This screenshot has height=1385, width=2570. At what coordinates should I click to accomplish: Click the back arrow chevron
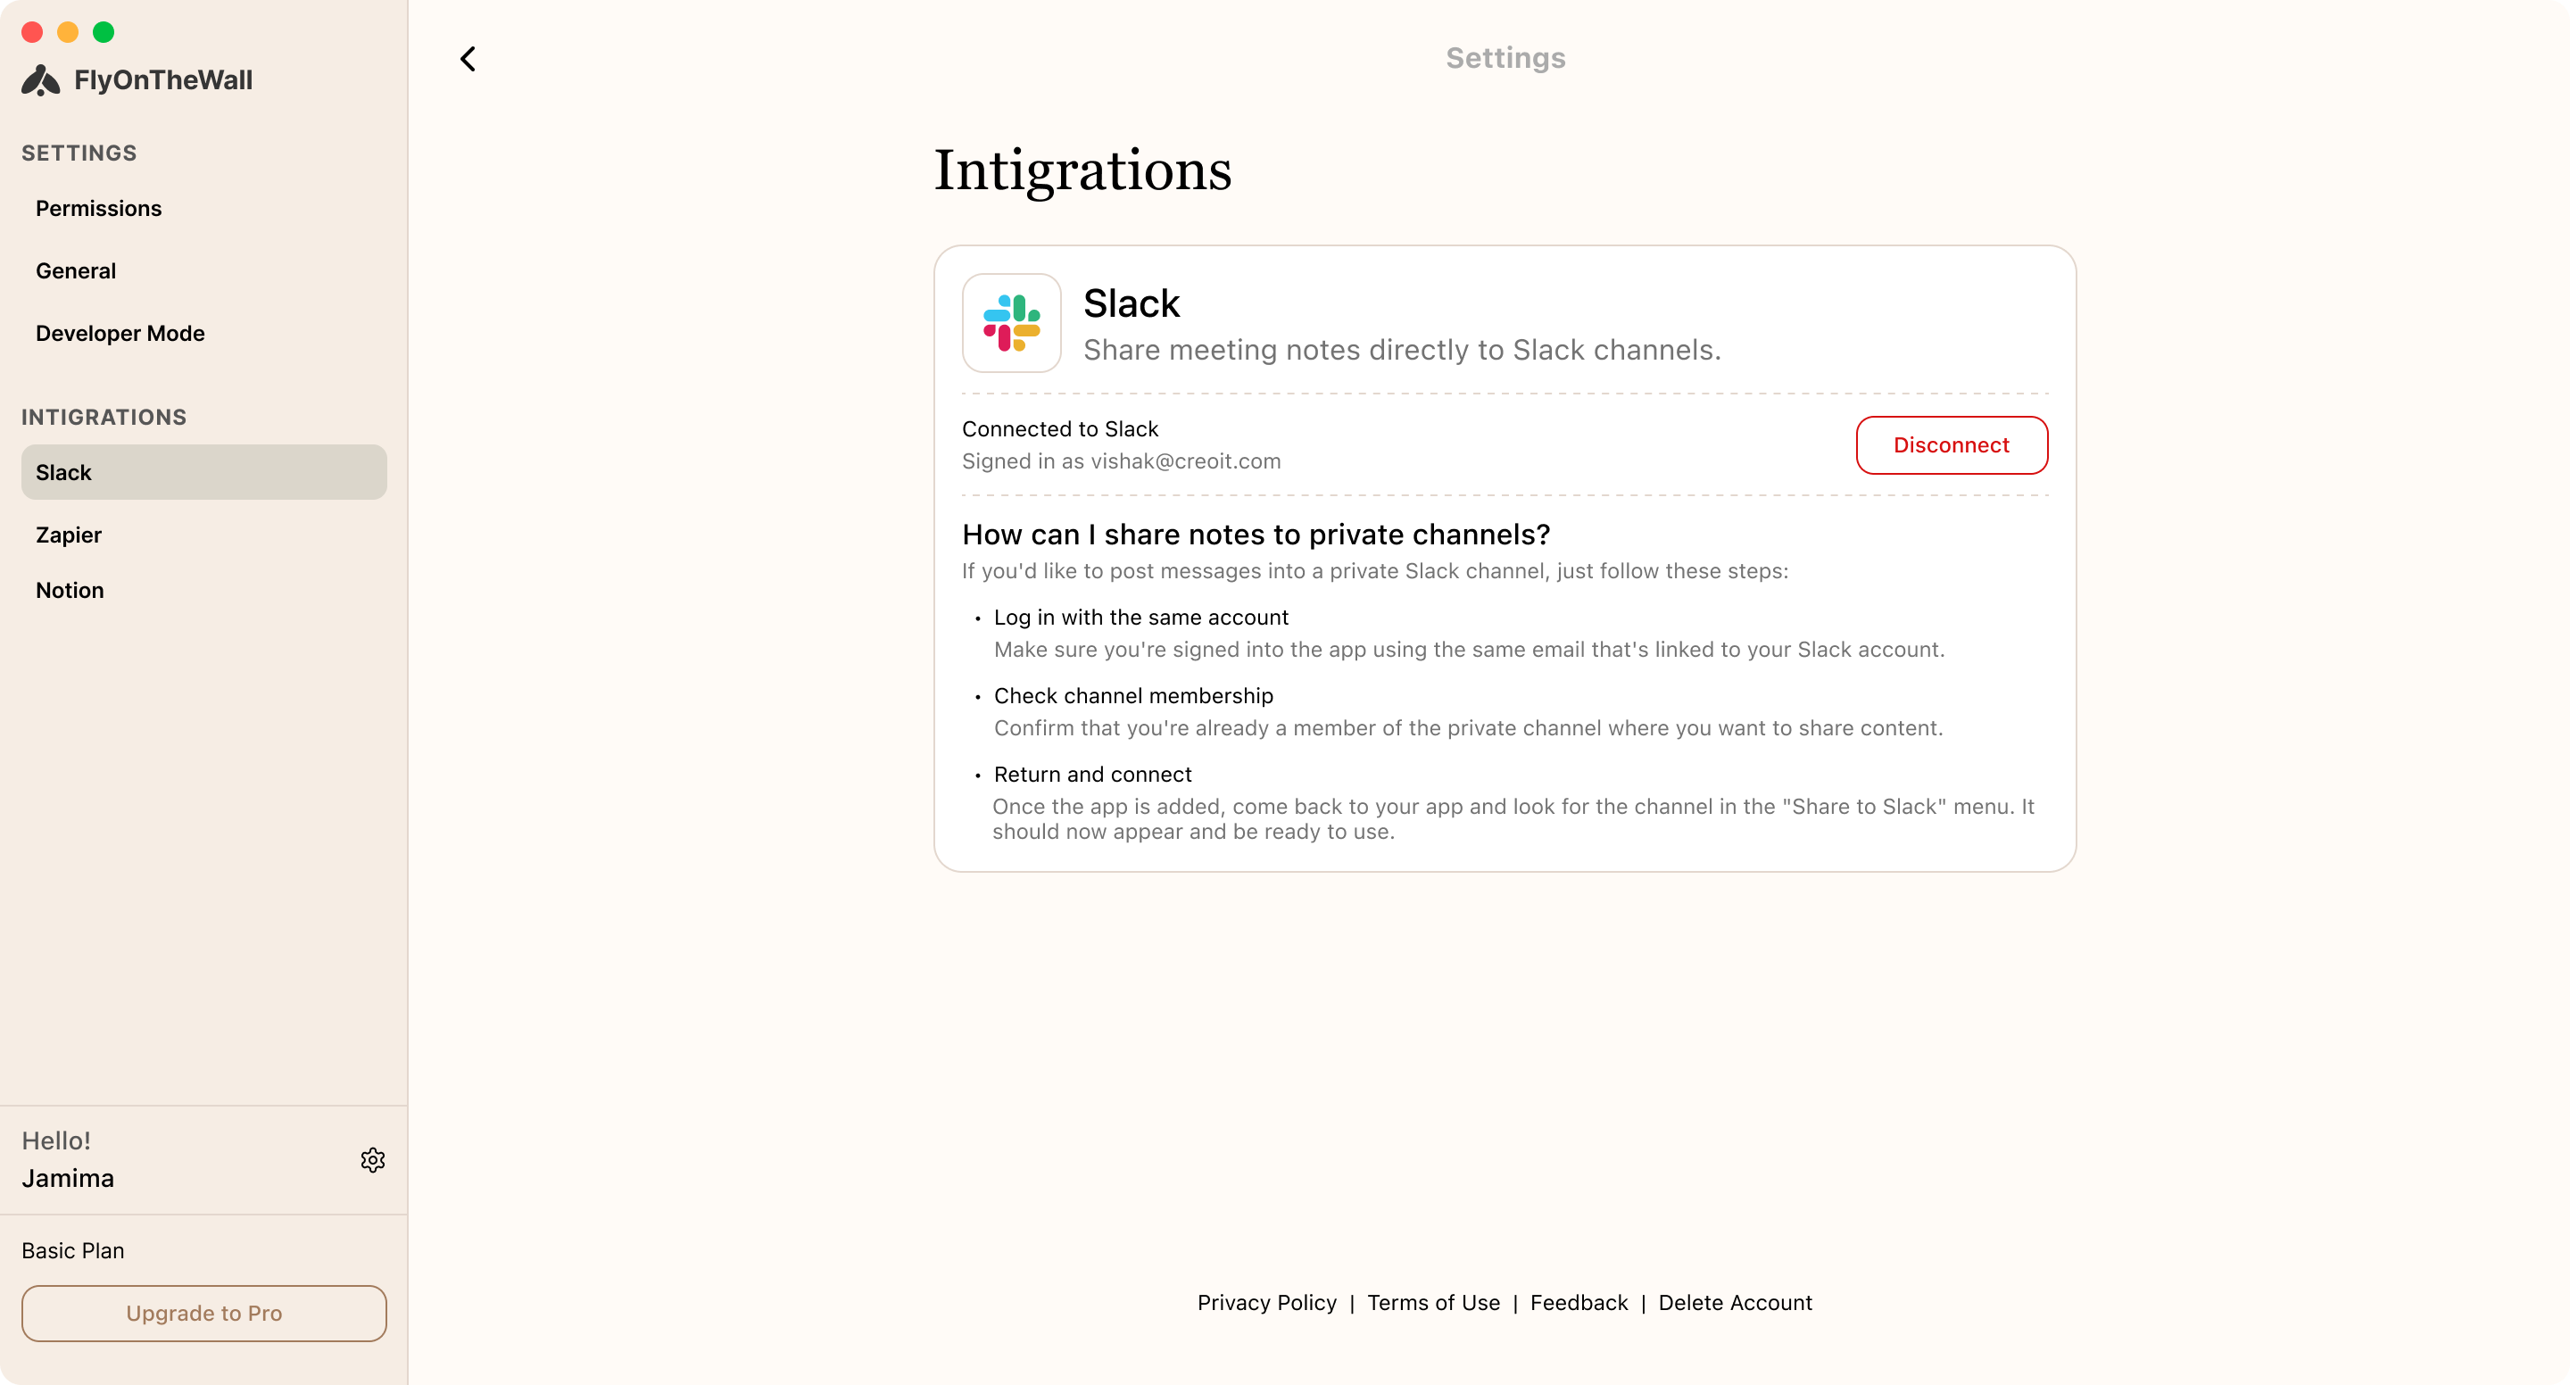(468, 59)
